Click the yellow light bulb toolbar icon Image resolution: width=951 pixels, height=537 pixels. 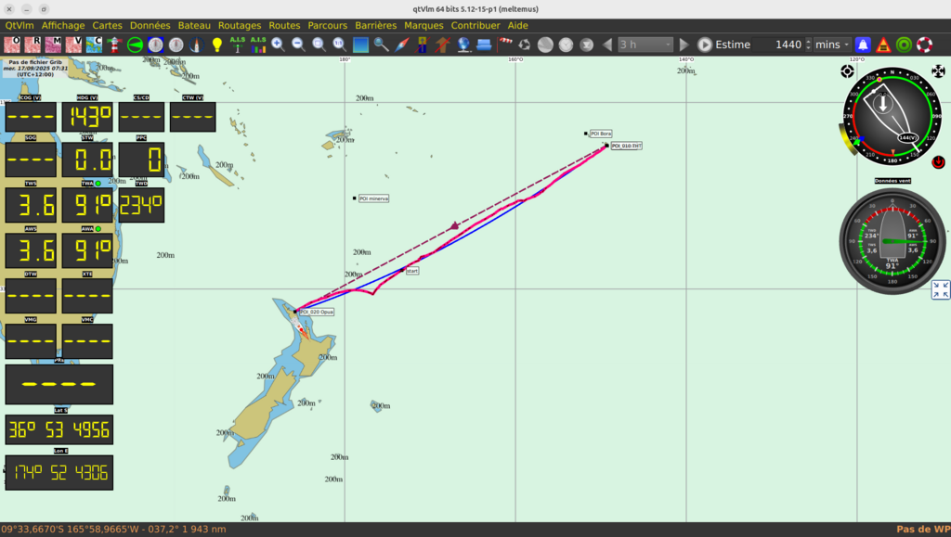[216, 45]
